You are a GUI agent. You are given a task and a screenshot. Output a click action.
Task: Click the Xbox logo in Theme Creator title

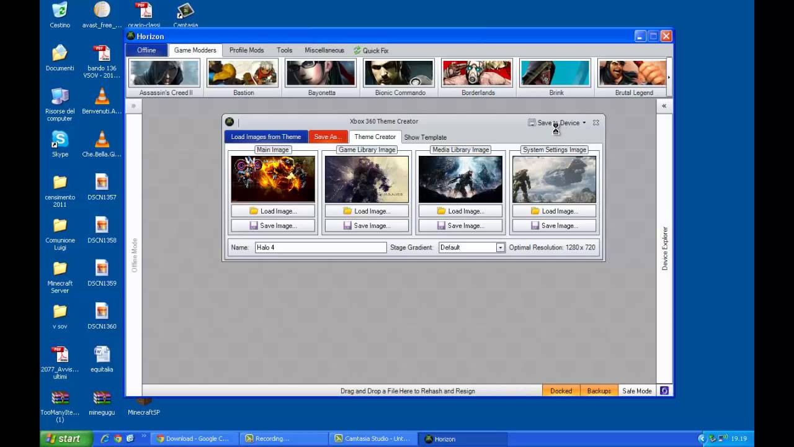pos(230,122)
